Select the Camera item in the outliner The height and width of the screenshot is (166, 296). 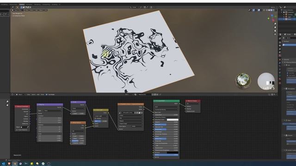coord(290,14)
